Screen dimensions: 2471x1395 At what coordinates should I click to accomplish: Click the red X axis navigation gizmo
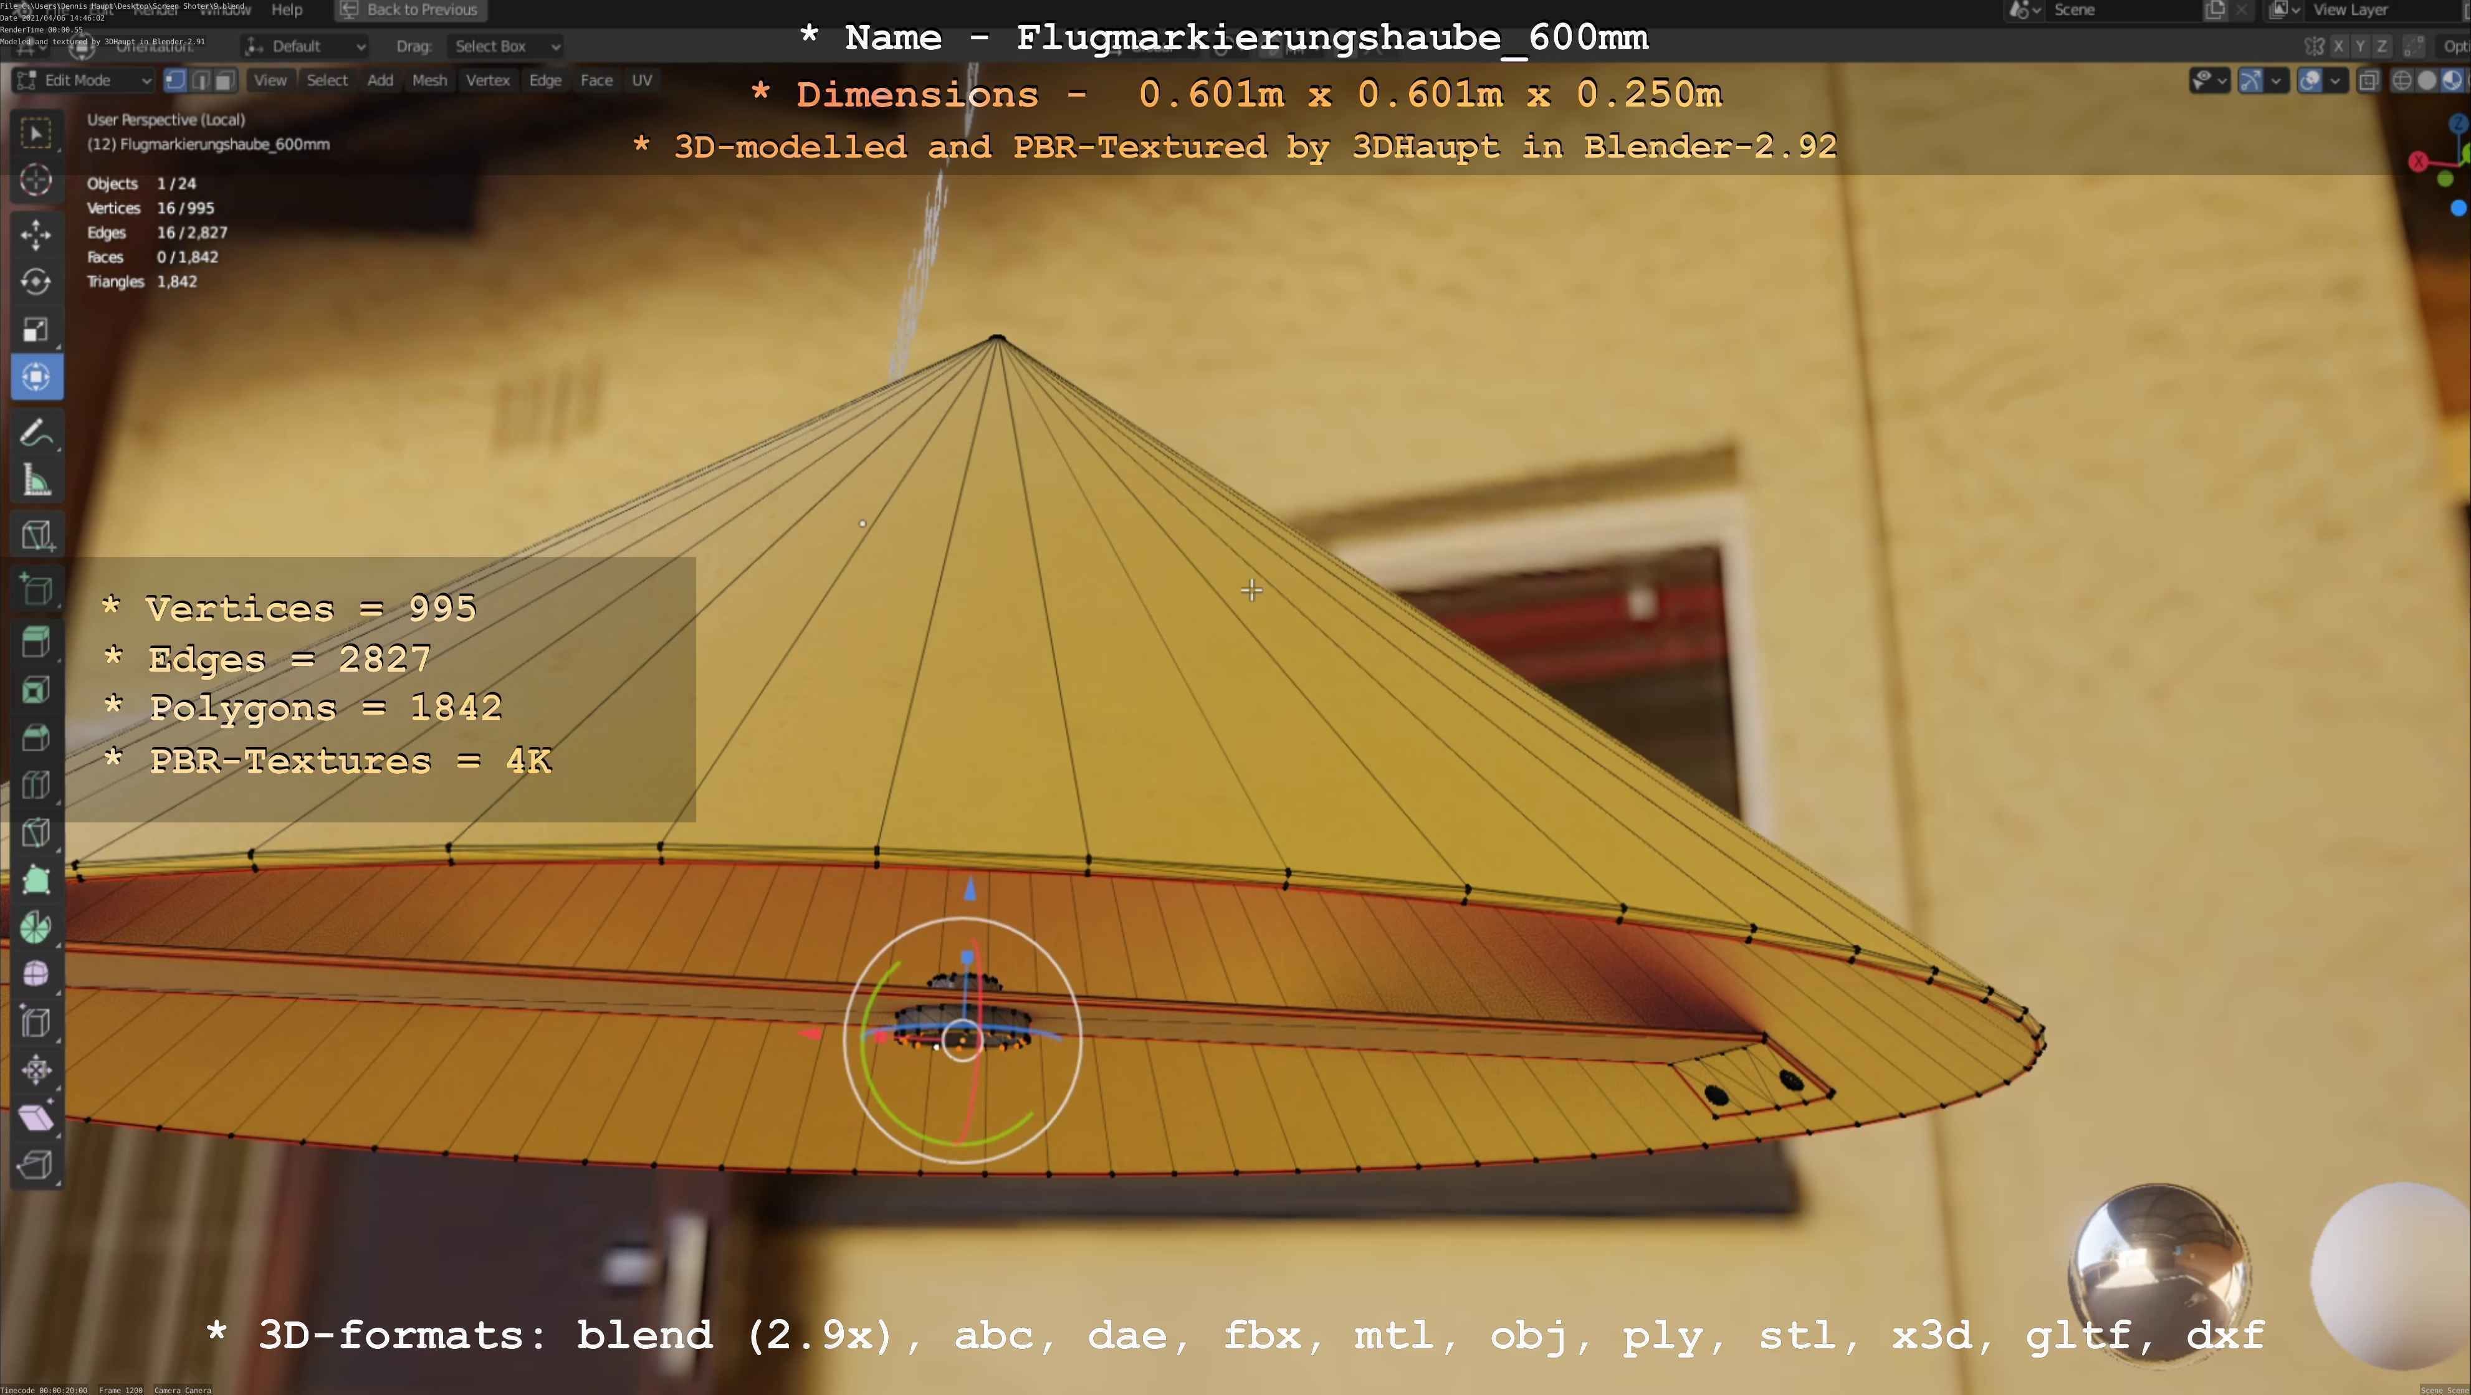[x=2418, y=162]
